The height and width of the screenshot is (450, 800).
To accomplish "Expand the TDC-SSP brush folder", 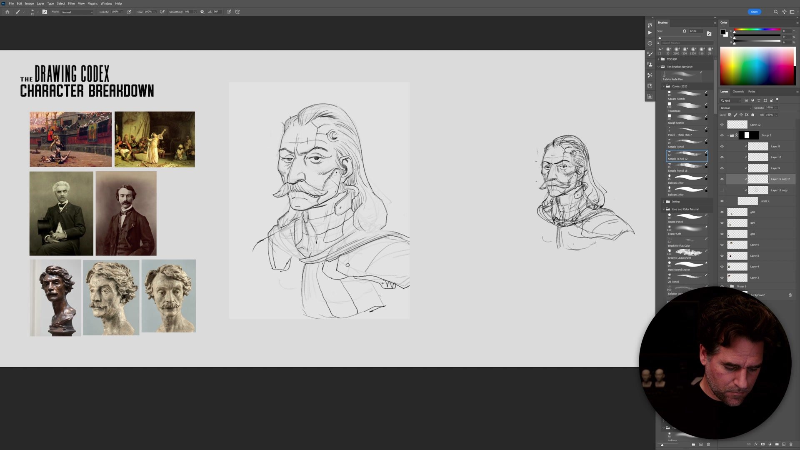I will [659, 59].
